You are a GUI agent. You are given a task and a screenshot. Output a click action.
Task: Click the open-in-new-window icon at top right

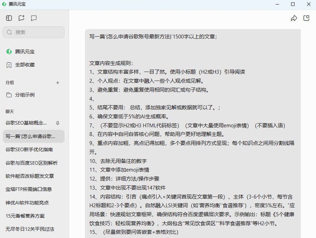coord(306,18)
